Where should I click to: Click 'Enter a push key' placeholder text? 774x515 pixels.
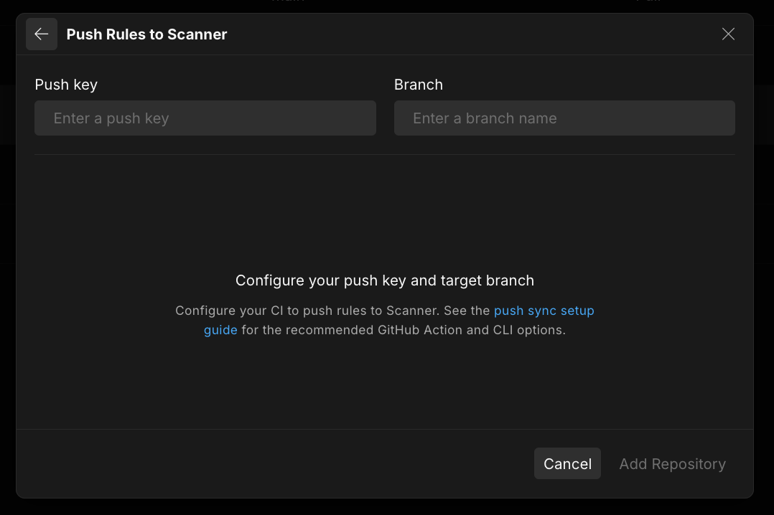tap(111, 118)
